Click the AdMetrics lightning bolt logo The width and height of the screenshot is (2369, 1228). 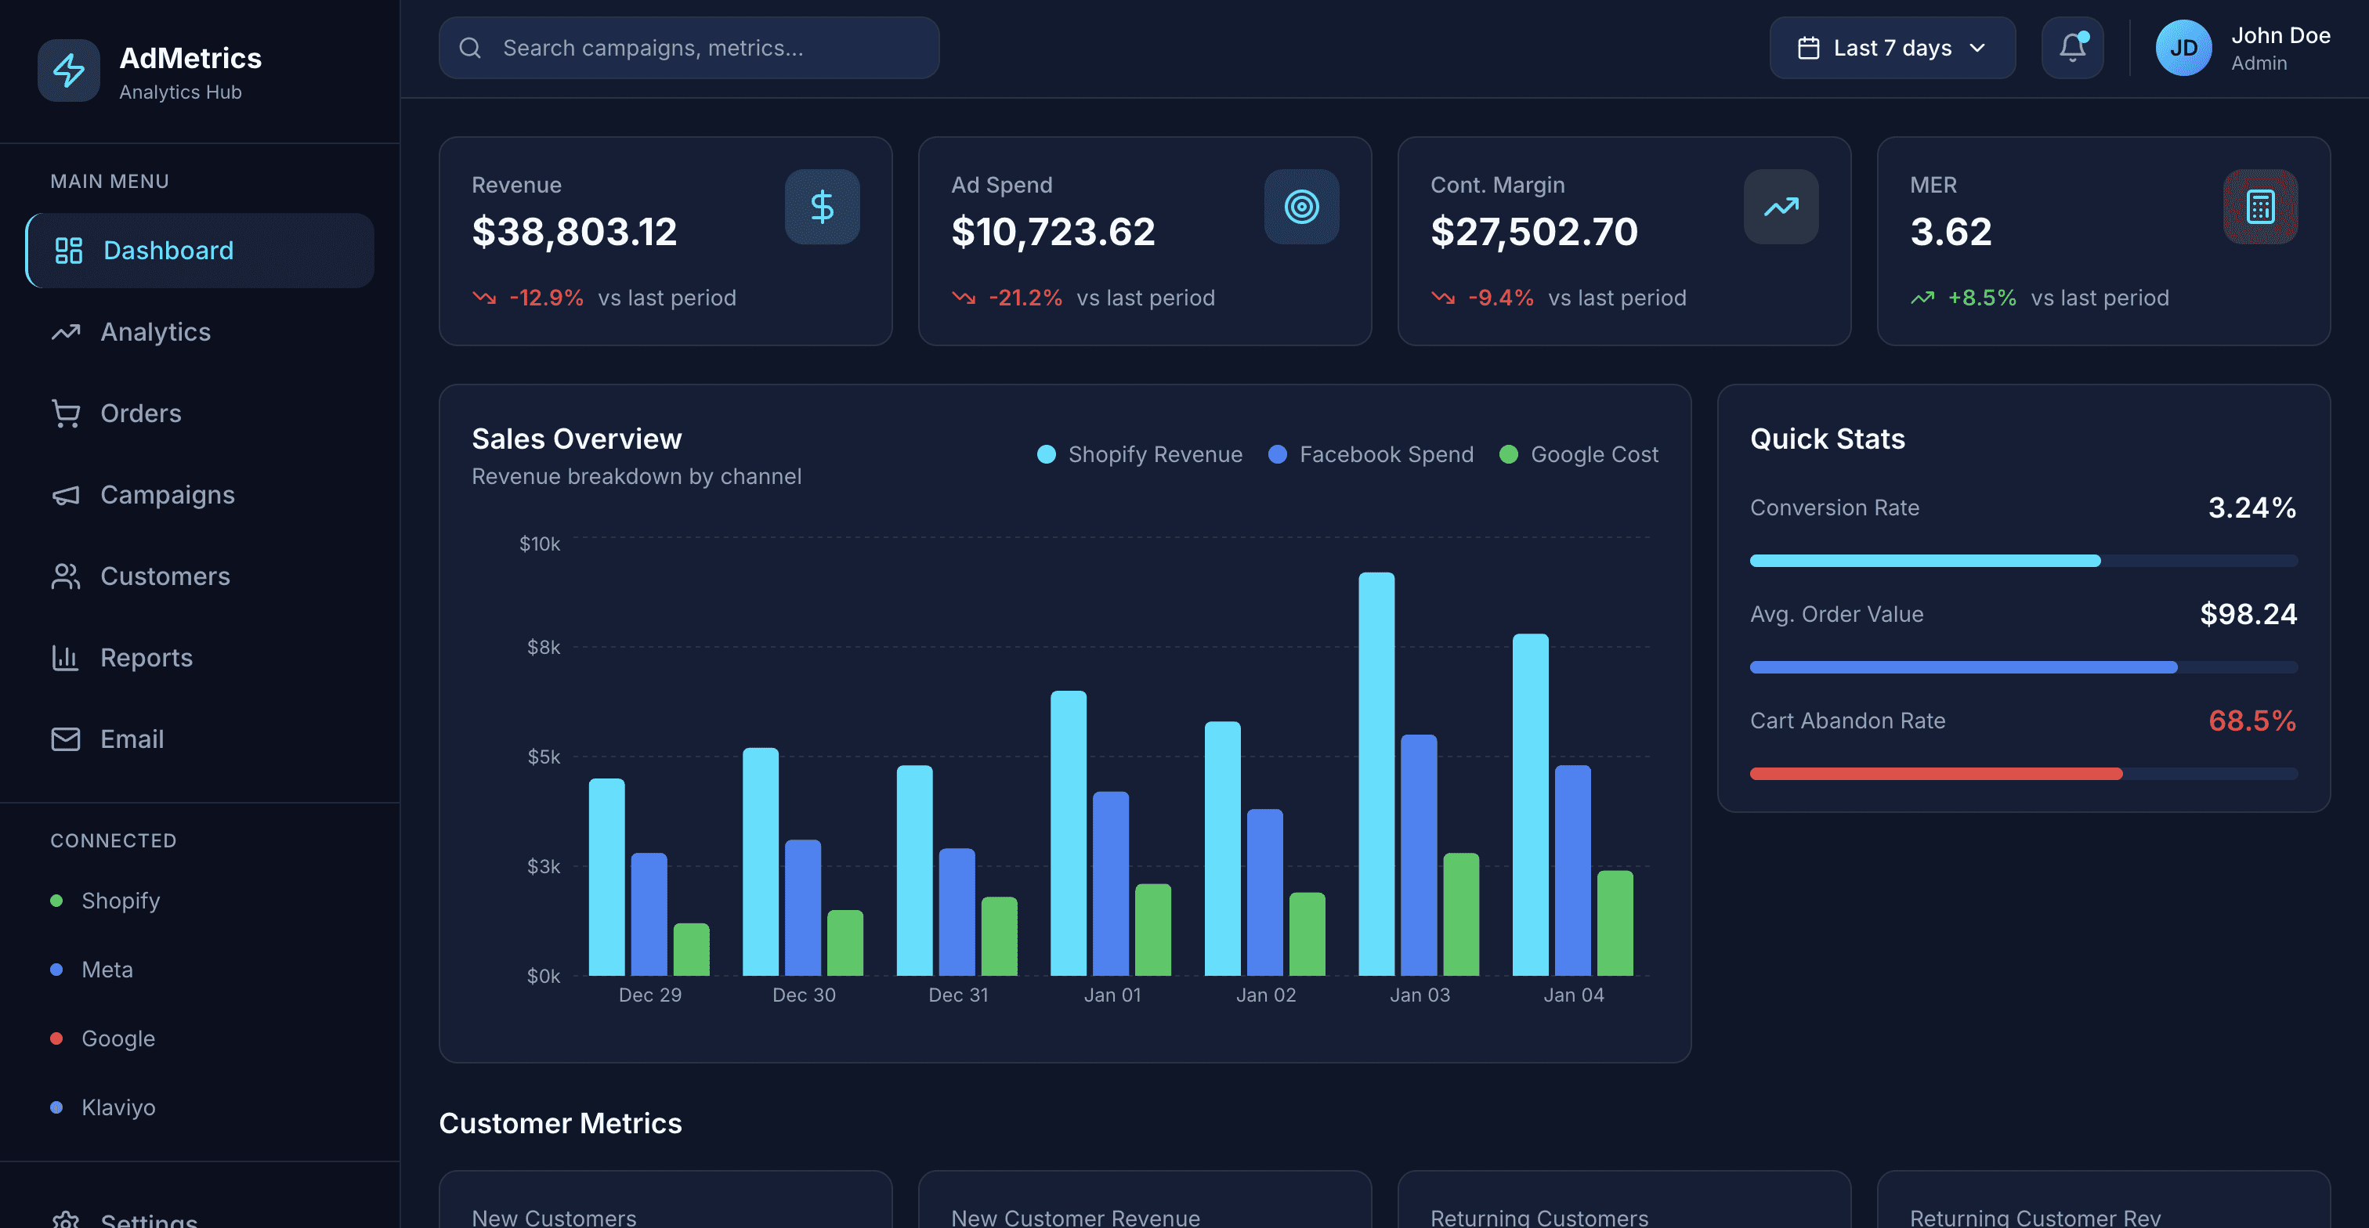pos(69,70)
